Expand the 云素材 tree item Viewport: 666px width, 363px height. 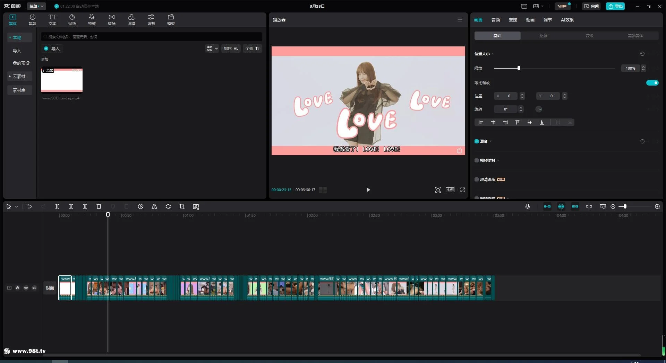click(x=19, y=76)
